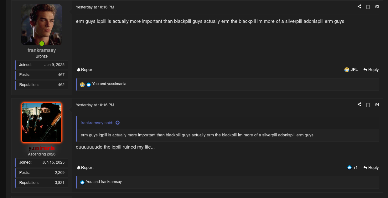The height and width of the screenshot is (198, 388).
Task: Open post #4 permalink number
Action: pyautogui.click(x=377, y=104)
